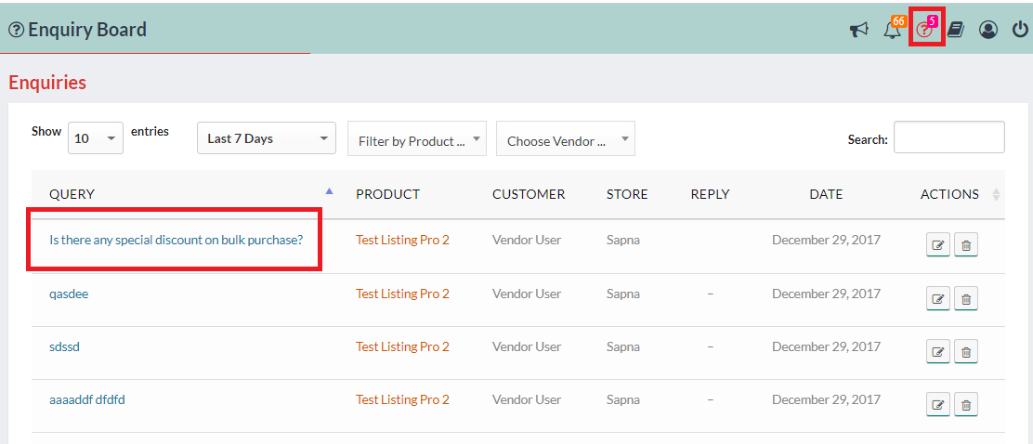Open the user profile icon

tap(988, 30)
